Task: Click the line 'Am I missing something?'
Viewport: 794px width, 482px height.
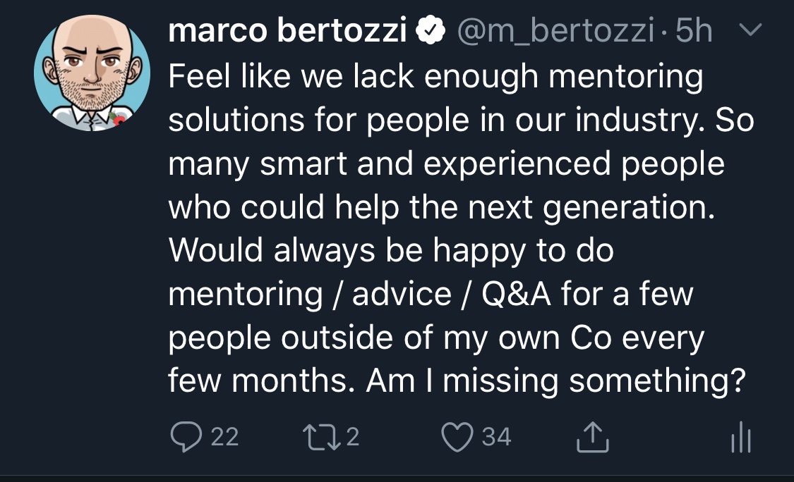Action: coord(556,381)
